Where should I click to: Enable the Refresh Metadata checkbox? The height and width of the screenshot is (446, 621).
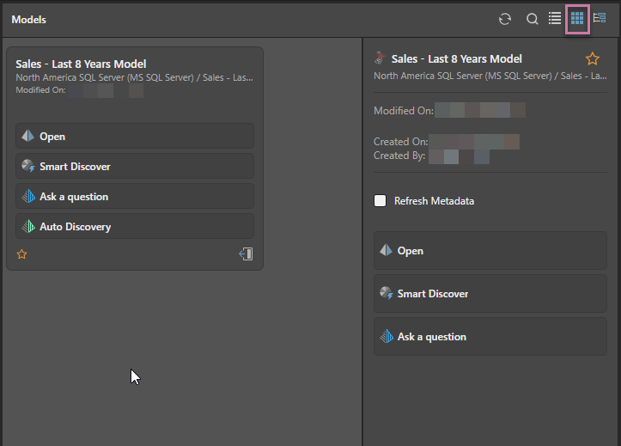pyautogui.click(x=381, y=201)
